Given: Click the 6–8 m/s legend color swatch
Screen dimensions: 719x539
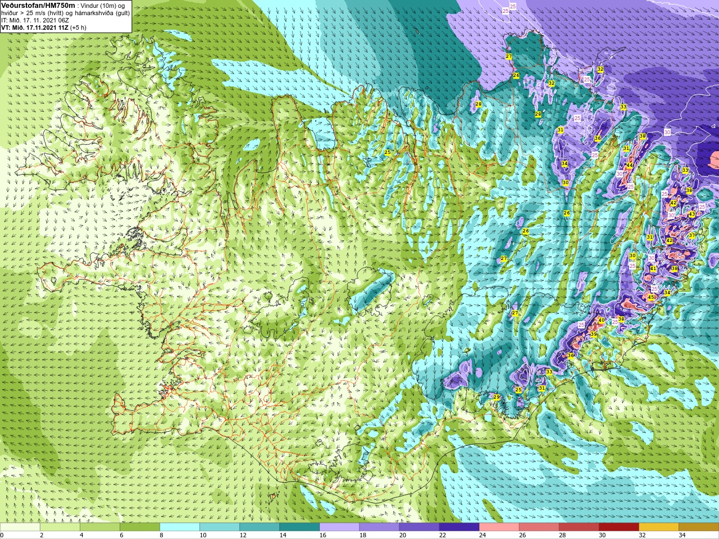Looking at the screenshot, I should point(140,527).
